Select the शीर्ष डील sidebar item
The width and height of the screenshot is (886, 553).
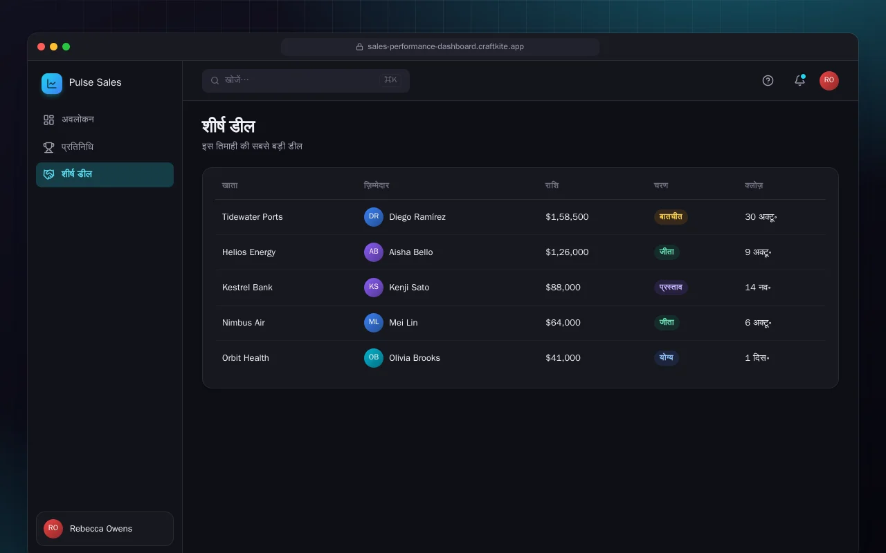[105, 174]
